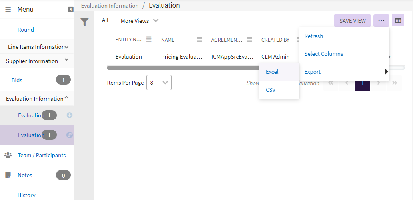Open the filter funnel icon
413x200 pixels.
(x=84, y=22)
